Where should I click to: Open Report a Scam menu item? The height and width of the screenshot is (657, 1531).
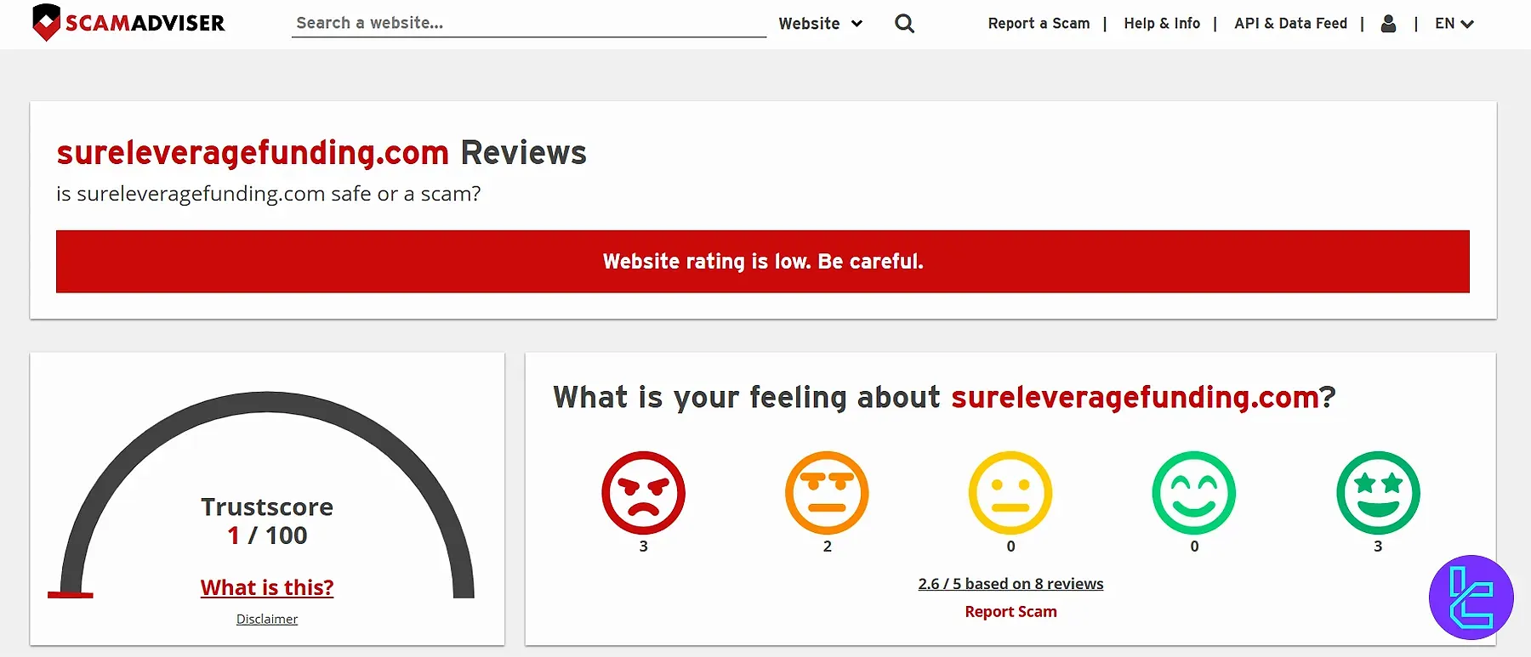coord(1039,24)
